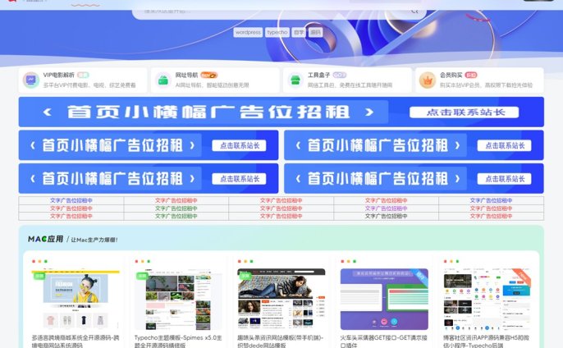Image resolution: width=563 pixels, height=348 pixels.
Task: Click the red badge next to 会员购买
Action: click(471, 75)
